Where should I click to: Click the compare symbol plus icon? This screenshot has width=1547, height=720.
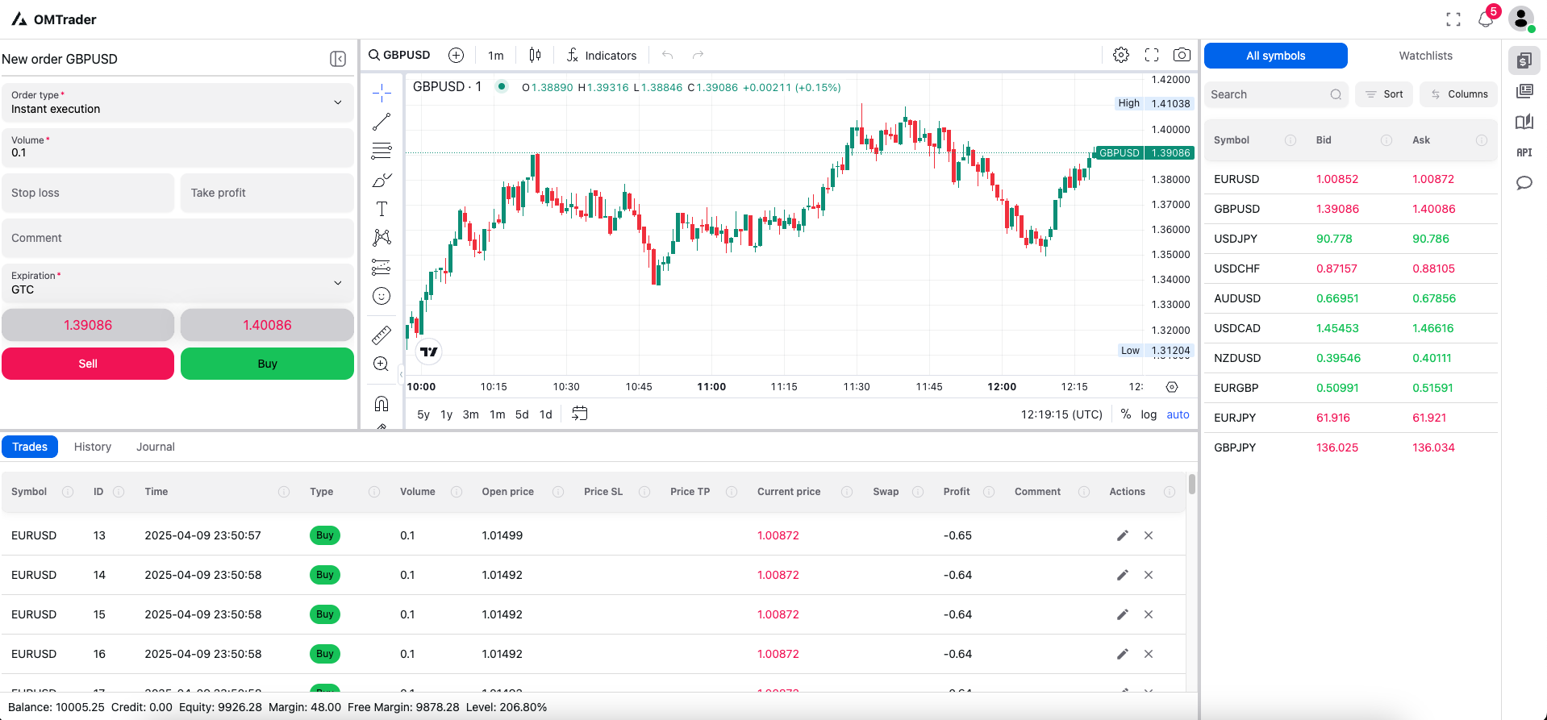456,55
